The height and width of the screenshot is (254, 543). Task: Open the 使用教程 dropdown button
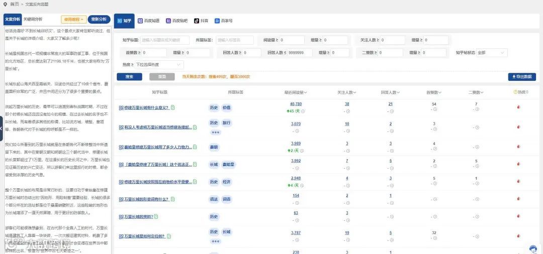pos(74,20)
